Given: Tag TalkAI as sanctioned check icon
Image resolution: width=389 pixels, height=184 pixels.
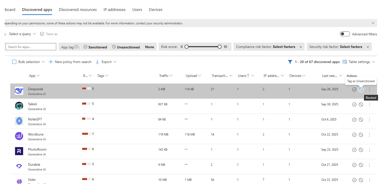Looking at the screenshot, I should [x=354, y=104].
